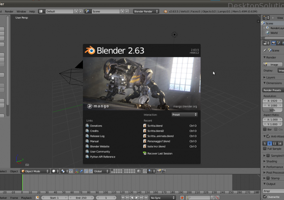Click the 3D manipulator toggle icon in viewport header
This screenshot has width=284, height=200.
77,171
